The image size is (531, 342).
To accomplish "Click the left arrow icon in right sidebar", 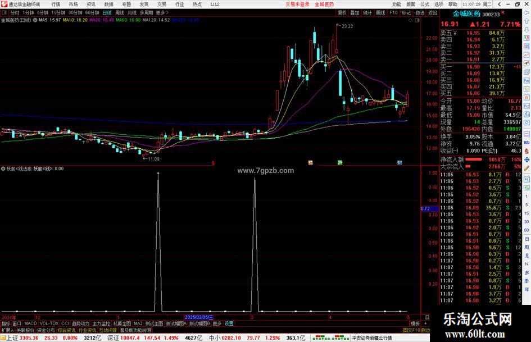I will tap(527, 13).
